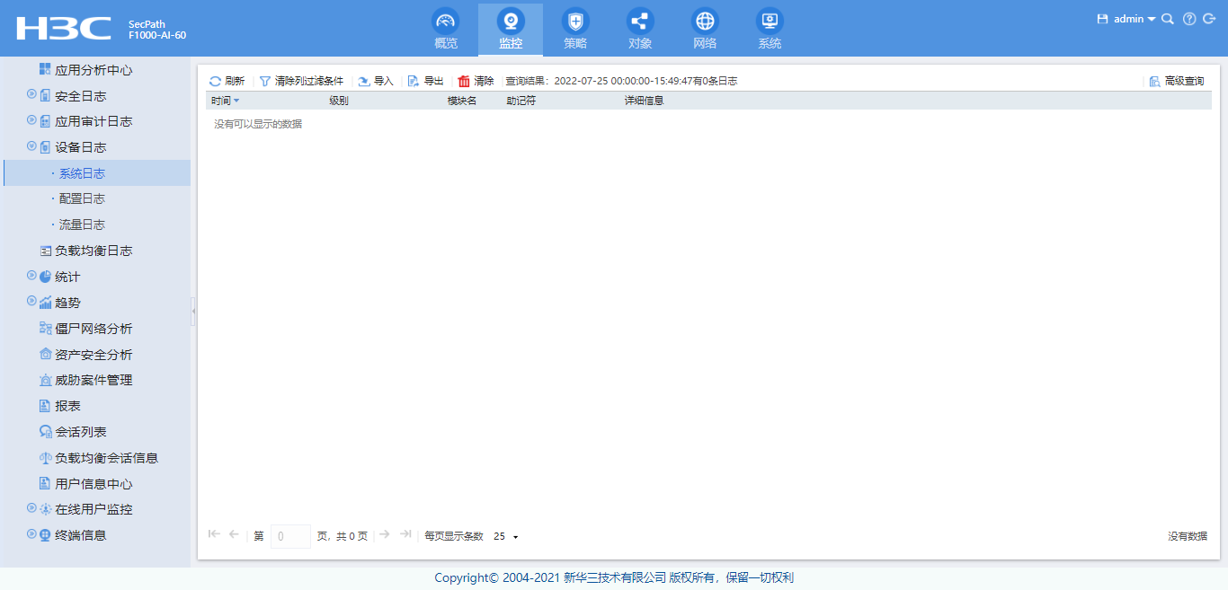The height and width of the screenshot is (590, 1228).
Task: Select the 监控 monitoring tab
Action: [511, 29]
